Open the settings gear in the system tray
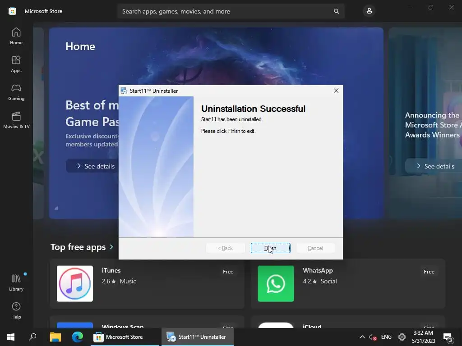The image size is (462, 346). click(x=402, y=337)
